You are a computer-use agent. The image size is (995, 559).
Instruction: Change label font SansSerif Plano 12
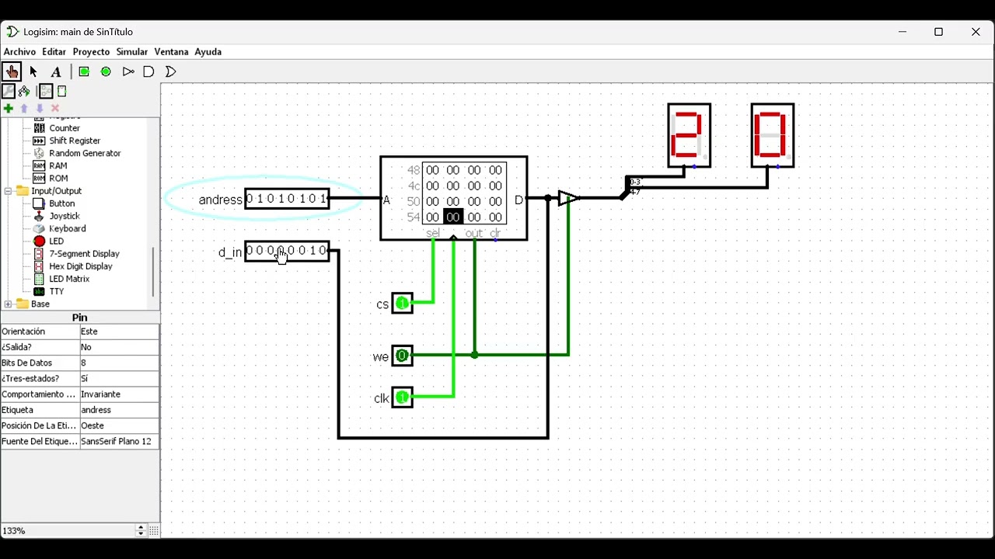(x=119, y=441)
